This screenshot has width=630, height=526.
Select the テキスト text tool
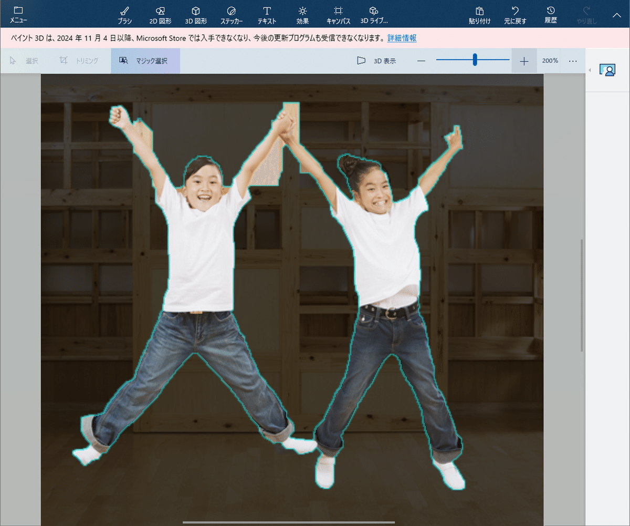click(267, 15)
